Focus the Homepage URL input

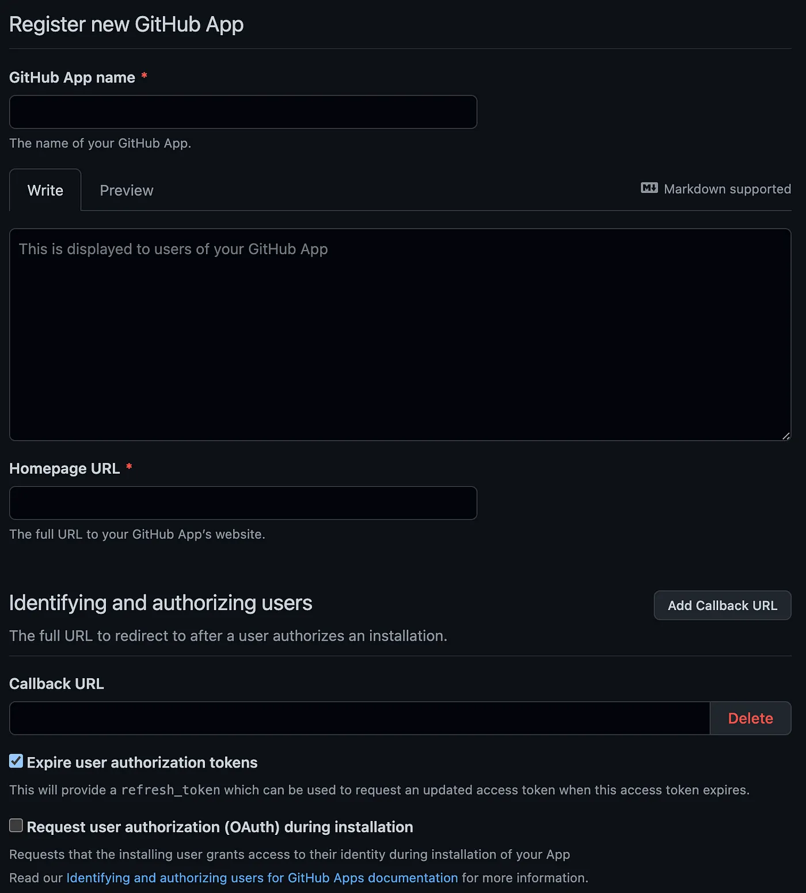point(243,504)
